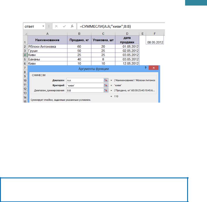This screenshot has width=207, height=202.
Task: Select column C header
Action: pos(103,34)
